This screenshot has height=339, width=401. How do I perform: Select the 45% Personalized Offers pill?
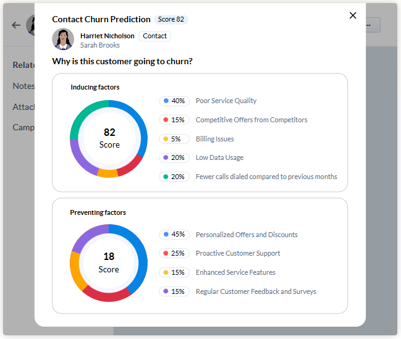point(174,234)
